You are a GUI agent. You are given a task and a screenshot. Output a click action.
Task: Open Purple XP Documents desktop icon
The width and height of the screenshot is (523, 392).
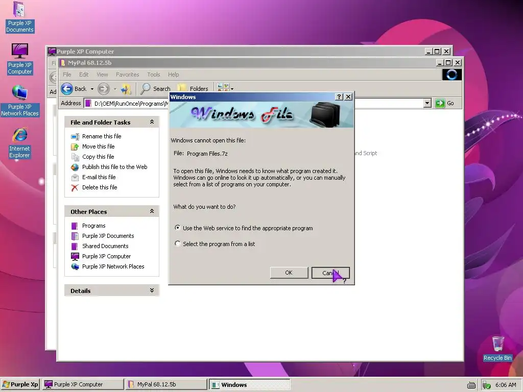[x=19, y=17]
